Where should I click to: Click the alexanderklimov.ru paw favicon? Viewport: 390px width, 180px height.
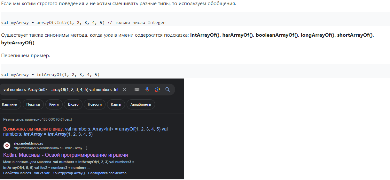pos(7,146)
